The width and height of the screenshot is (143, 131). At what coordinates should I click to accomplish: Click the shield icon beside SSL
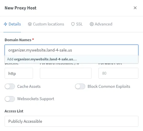point(73,24)
